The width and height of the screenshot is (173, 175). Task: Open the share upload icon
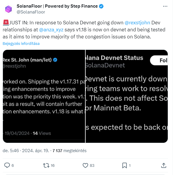(164, 165)
